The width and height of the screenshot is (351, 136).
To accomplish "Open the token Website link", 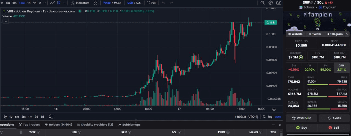I will coord(295,34).
